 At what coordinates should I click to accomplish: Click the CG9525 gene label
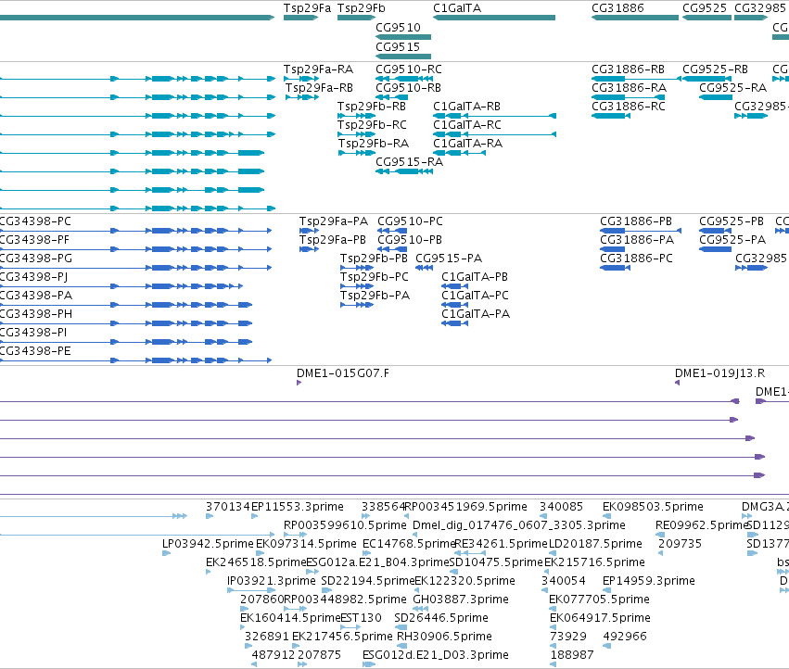click(705, 8)
